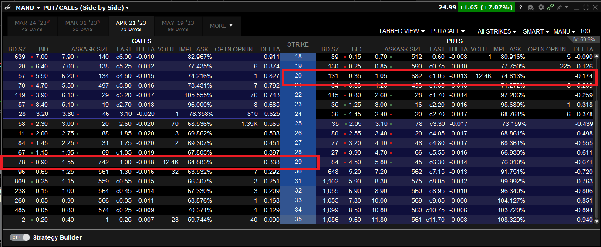Click the multiplier value 100
Viewport: 601px width, 247px height.
[x=585, y=31]
